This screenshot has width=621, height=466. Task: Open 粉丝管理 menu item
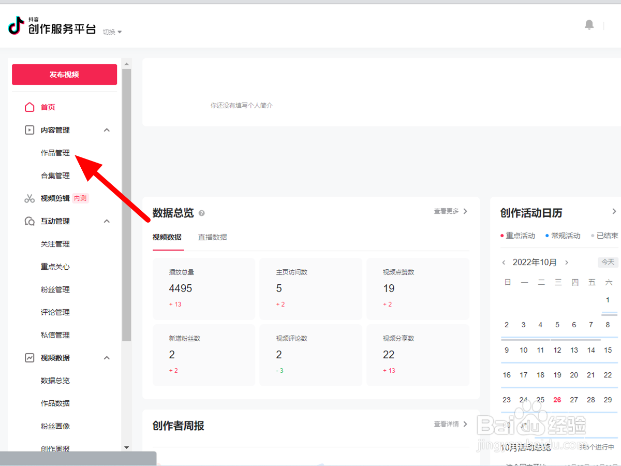pos(55,289)
